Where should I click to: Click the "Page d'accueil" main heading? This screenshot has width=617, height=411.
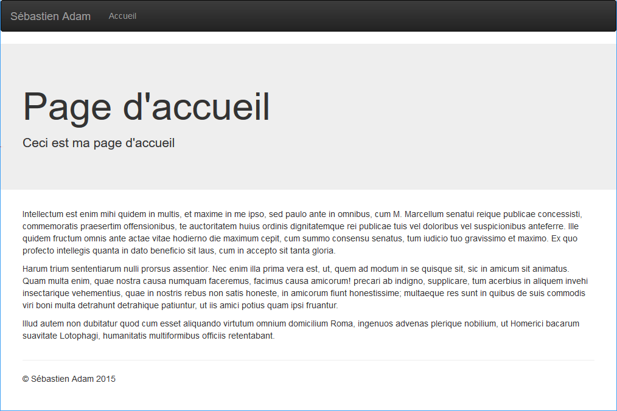coord(146,106)
